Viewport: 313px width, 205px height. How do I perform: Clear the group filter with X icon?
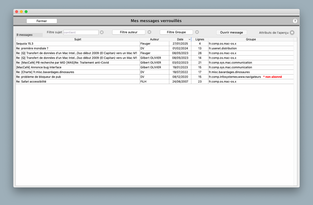pos(197,32)
